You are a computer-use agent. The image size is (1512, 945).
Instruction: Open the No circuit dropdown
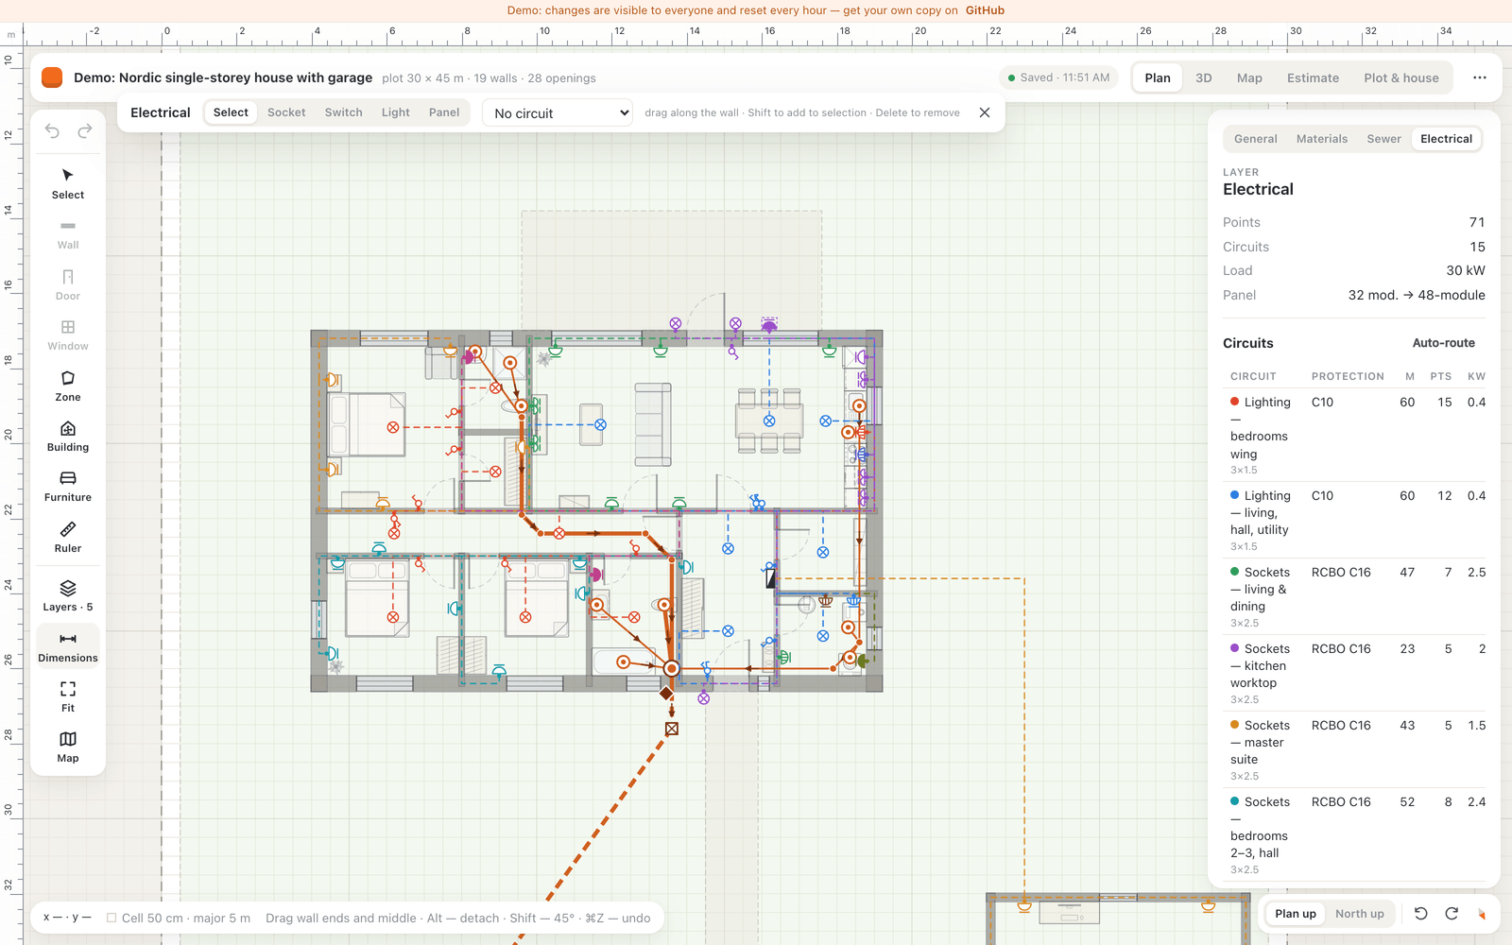558,113
